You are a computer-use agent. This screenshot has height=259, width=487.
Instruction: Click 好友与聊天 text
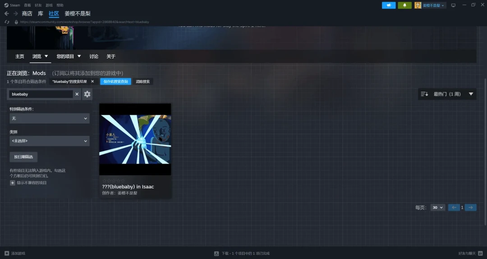[x=467, y=254]
